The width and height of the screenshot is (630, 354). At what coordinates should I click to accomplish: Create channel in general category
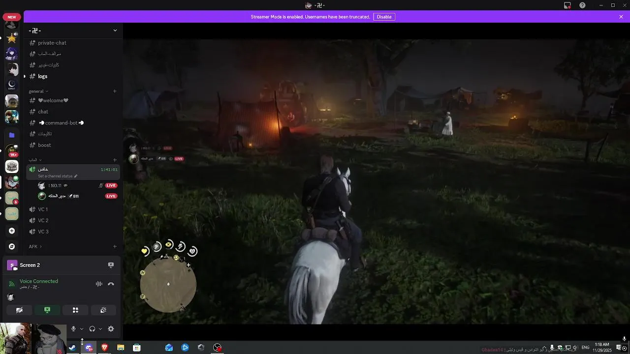(115, 91)
